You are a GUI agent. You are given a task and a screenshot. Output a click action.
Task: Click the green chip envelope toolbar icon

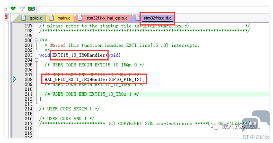coord(31,9)
